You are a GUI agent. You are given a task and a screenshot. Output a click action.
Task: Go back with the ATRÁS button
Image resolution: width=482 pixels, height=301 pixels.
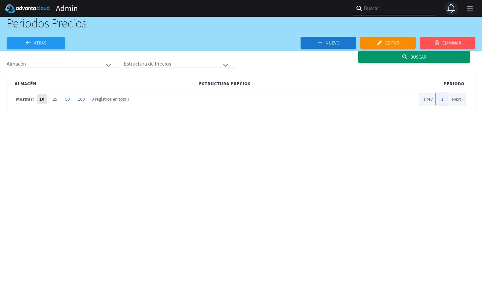tap(36, 43)
